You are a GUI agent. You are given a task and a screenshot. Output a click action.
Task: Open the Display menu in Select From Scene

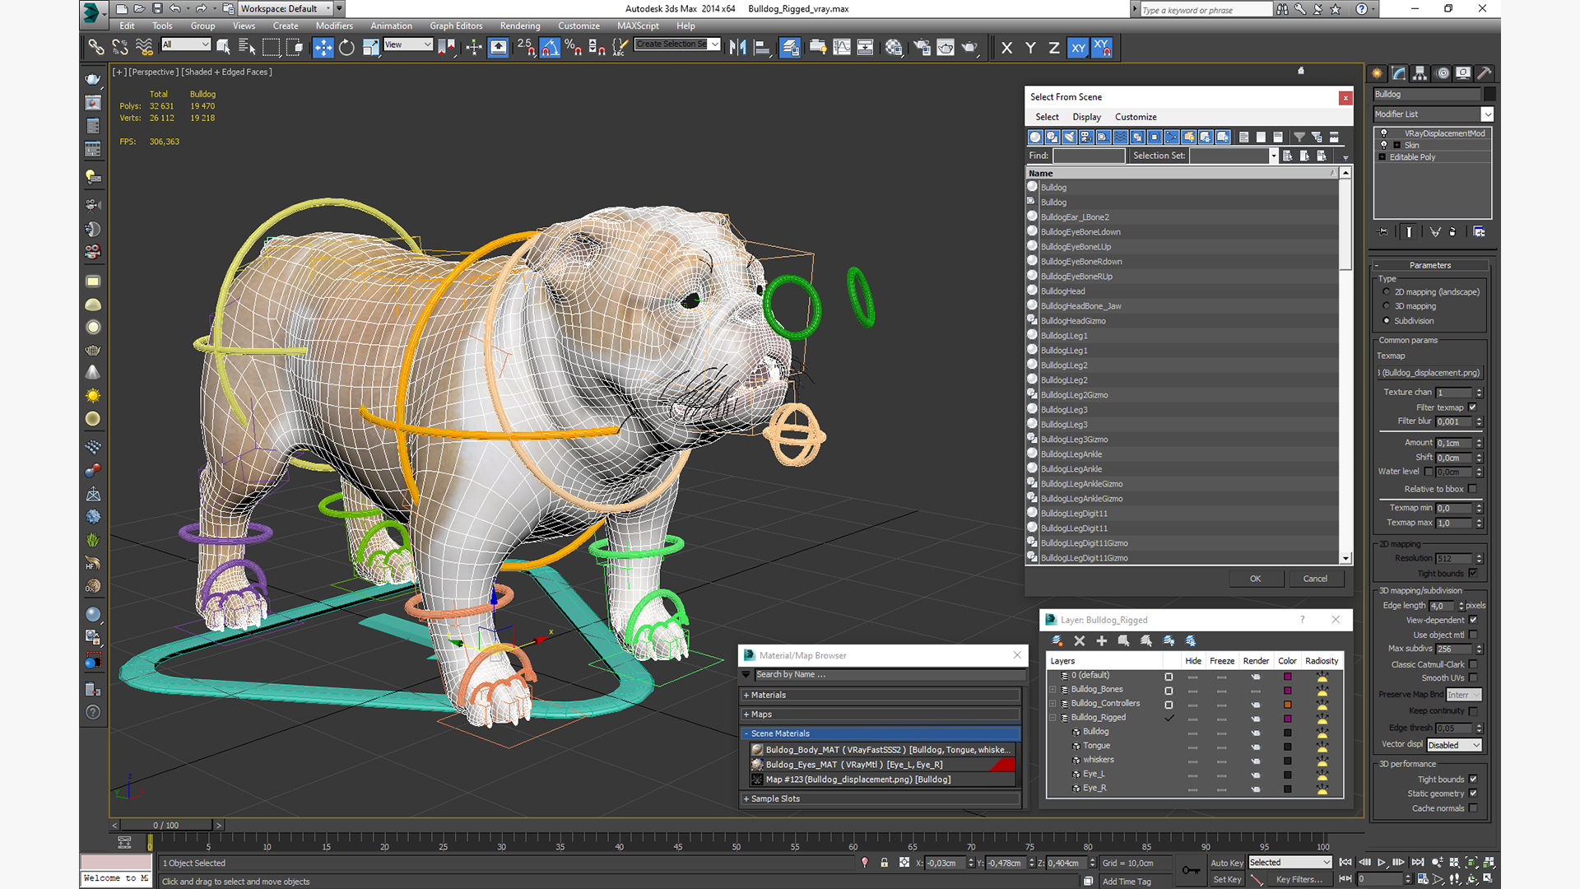click(1086, 117)
